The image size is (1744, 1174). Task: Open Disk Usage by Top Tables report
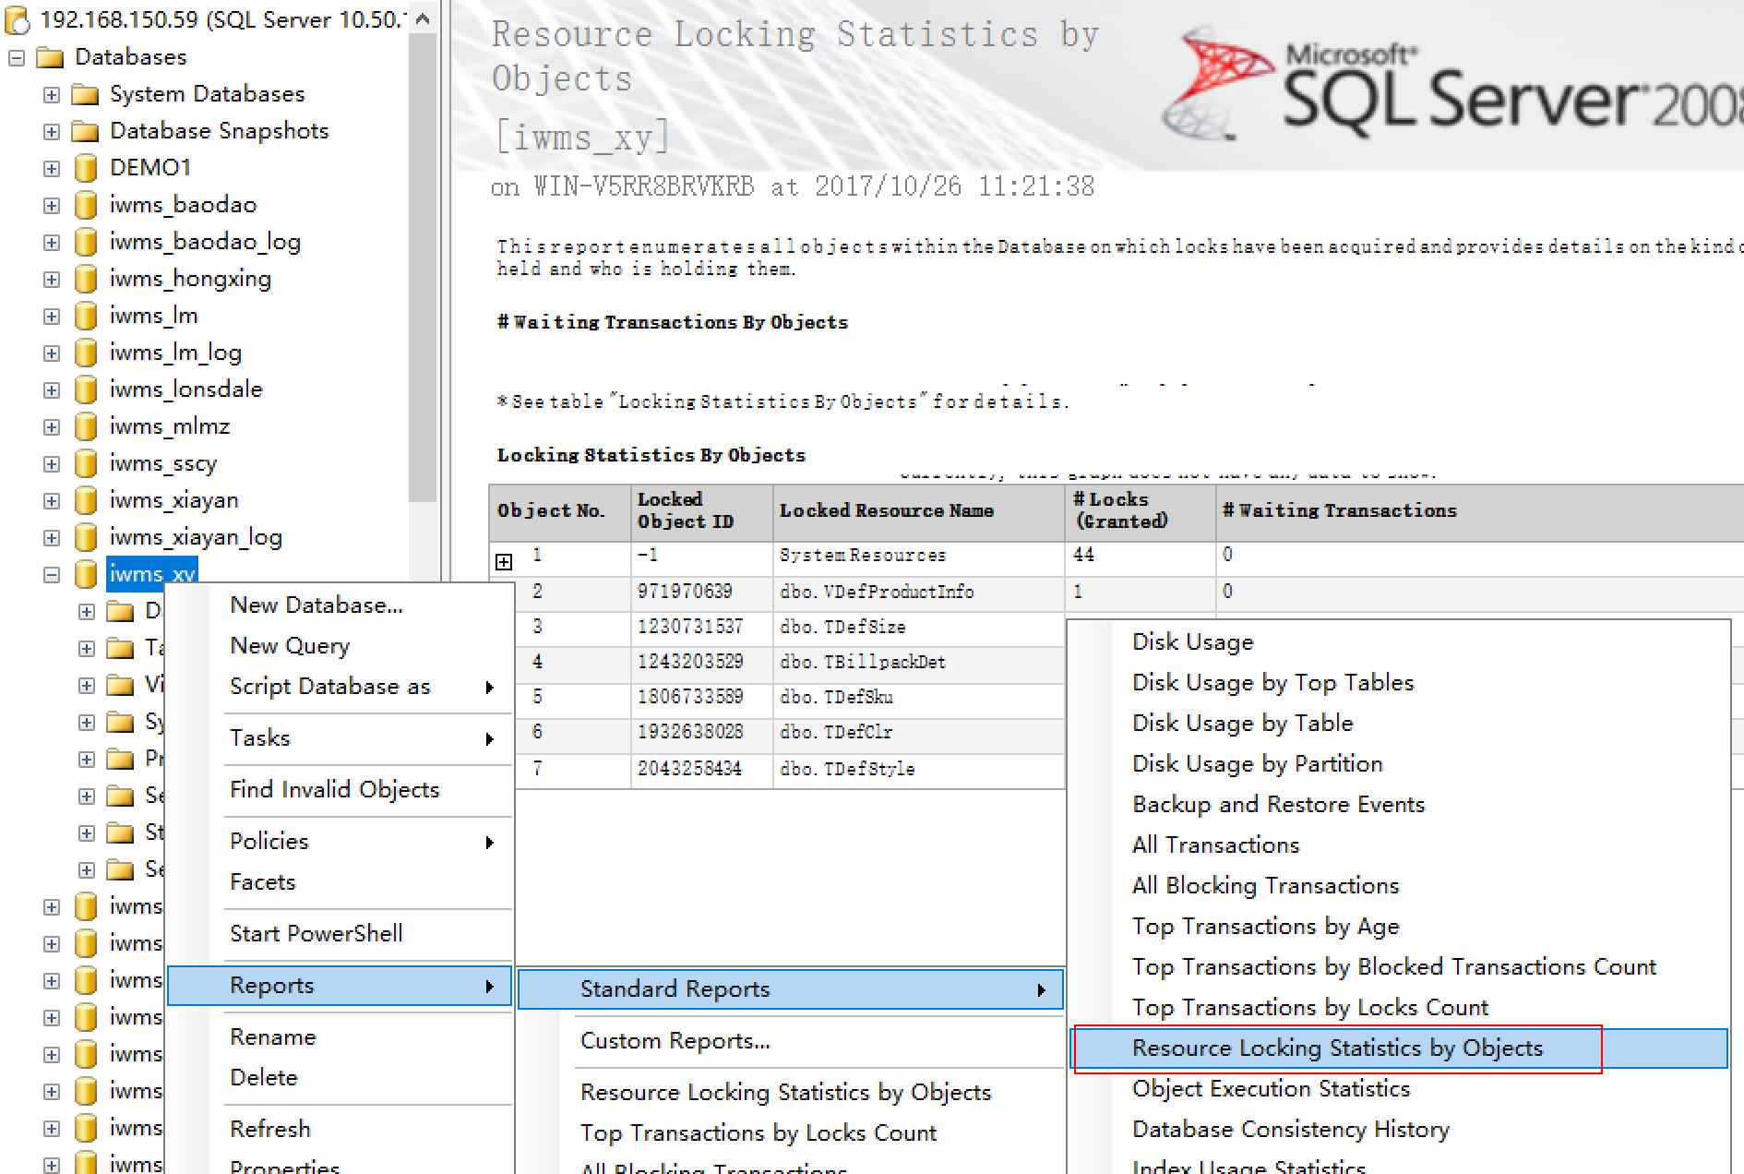click(x=1399, y=683)
